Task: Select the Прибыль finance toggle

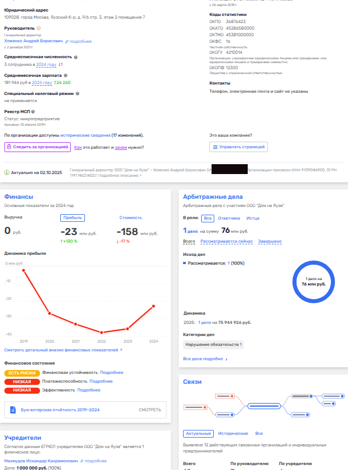Action: click(x=72, y=217)
